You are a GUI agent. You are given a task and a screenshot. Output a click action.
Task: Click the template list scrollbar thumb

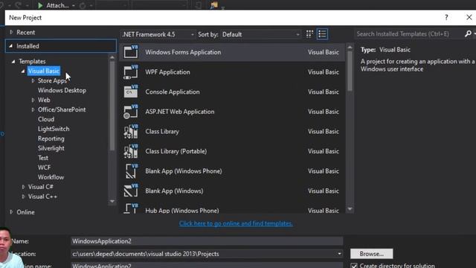pyautogui.click(x=350, y=71)
